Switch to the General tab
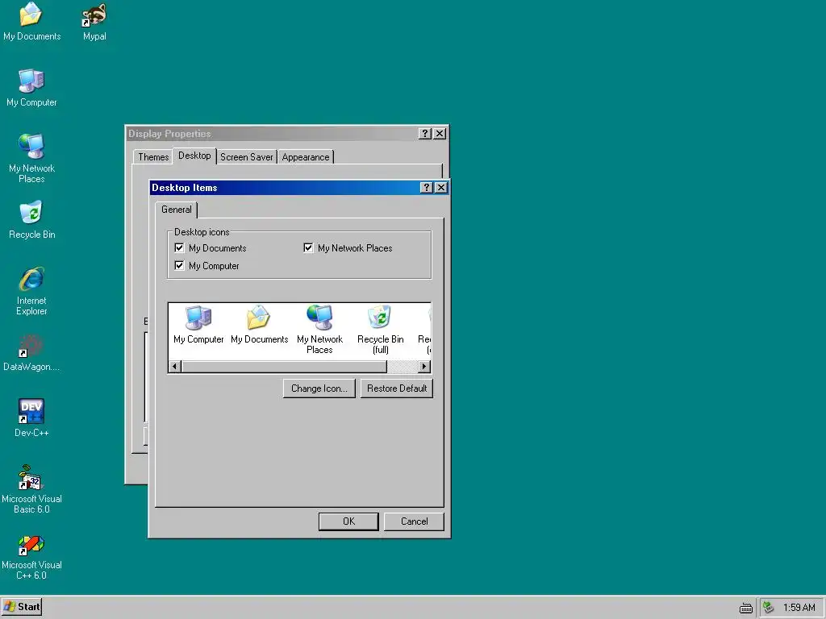Image resolution: width=826 pixels, height=619 pixels. pos(177,210)
